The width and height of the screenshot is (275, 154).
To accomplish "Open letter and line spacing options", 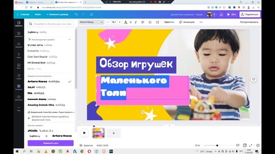I will point(158,22).
